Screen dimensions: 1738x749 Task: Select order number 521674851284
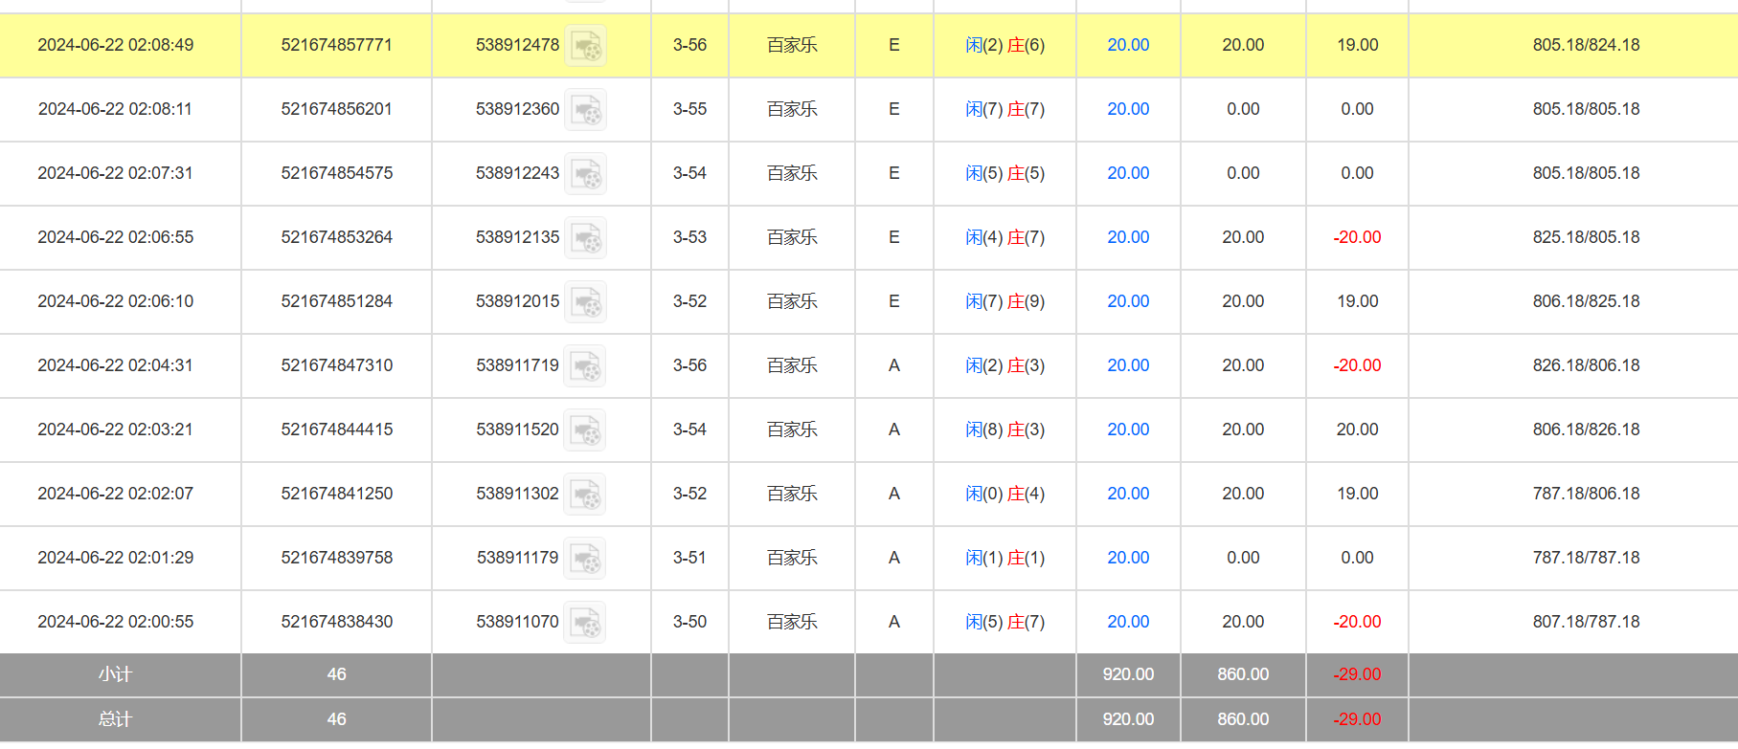[336, 301]
